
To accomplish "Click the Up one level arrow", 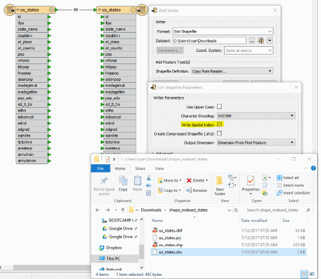I will coord(123,210).
